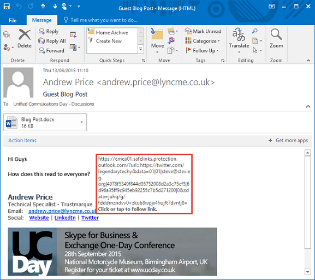Image resolution: width=315 pixels, height=280 pixels.
Task: Click the Translate button
Action: [239, 41]
